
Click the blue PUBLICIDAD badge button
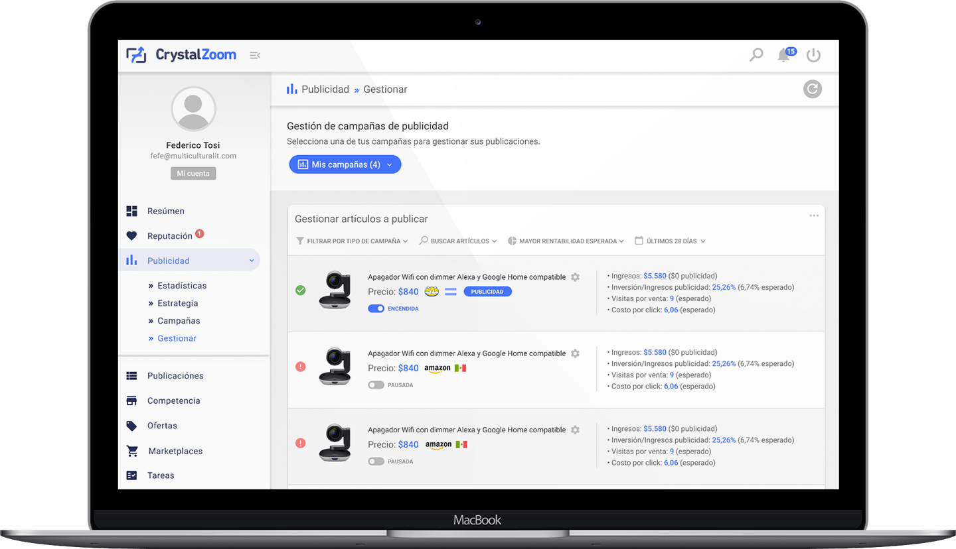487,292
